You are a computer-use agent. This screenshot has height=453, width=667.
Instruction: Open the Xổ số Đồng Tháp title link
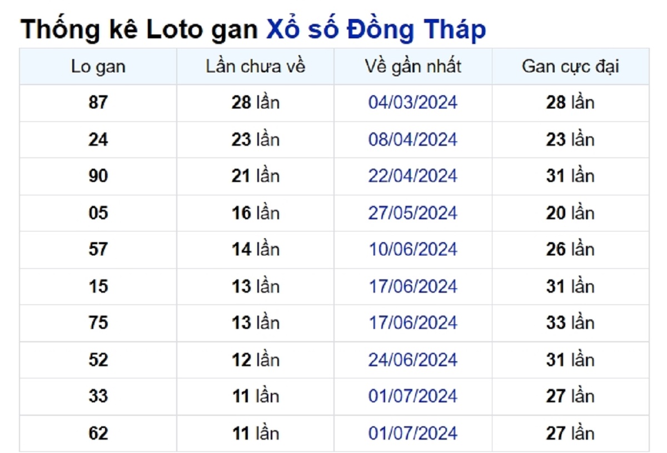[376, 30]
